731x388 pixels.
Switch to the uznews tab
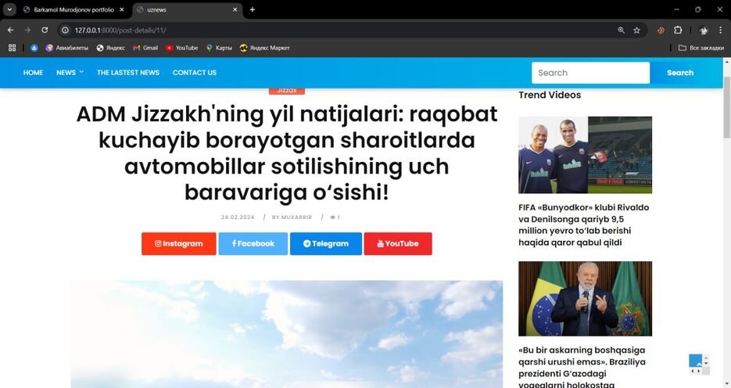(187, 9)
